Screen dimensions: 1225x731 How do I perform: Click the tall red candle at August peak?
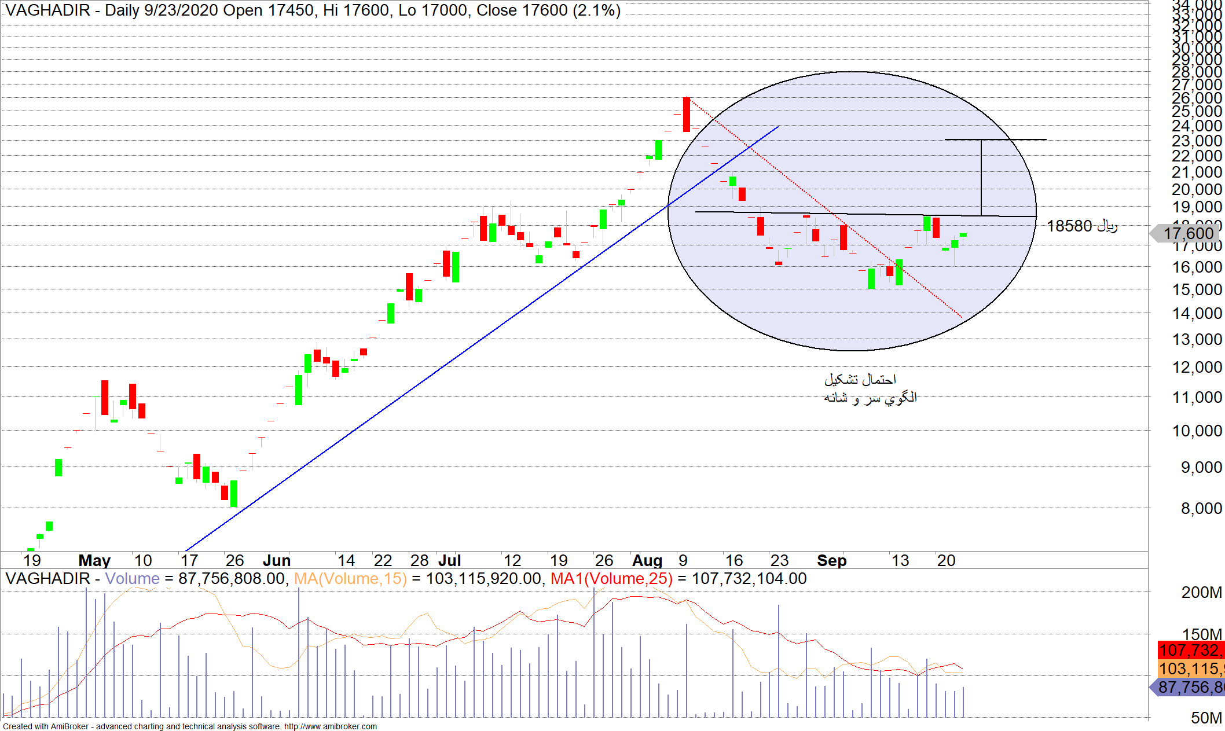[686, 115]
